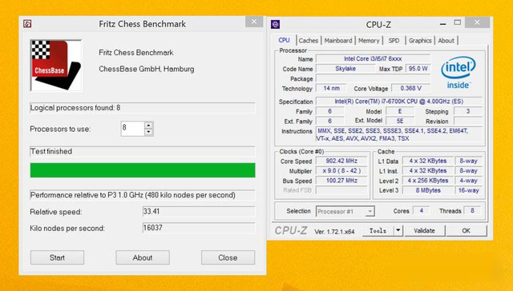
Task: Click the Stepping value 3
Action: 468,111
